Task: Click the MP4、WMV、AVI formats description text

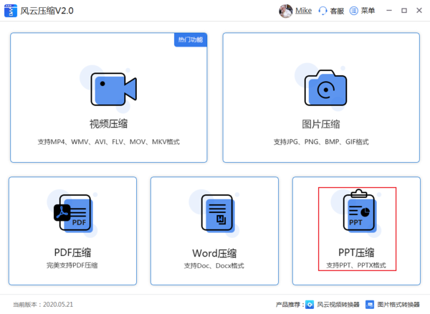Action: 109,142
